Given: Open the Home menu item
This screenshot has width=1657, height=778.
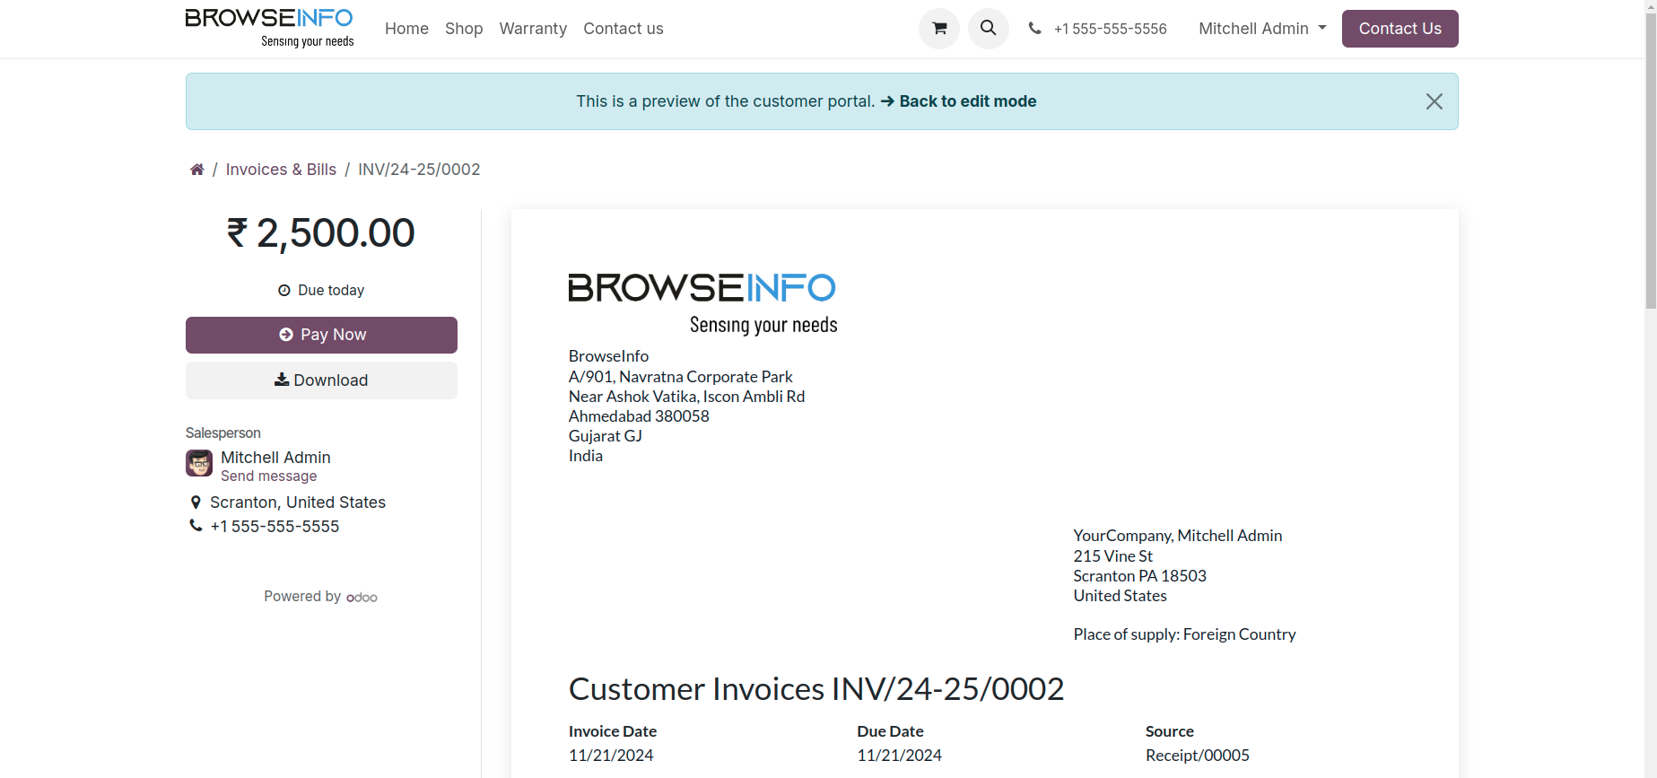Looking at the screenshot, I should pos(406,29).
